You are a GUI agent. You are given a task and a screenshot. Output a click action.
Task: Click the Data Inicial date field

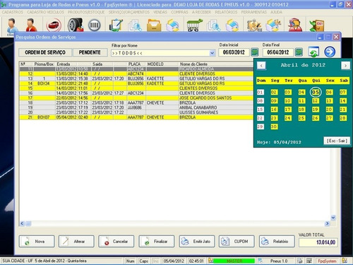(x=234, y=52)
